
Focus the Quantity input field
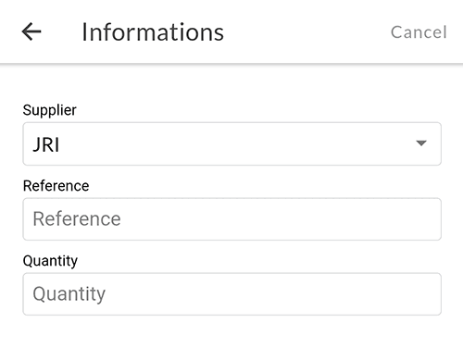tap(232, 294)
